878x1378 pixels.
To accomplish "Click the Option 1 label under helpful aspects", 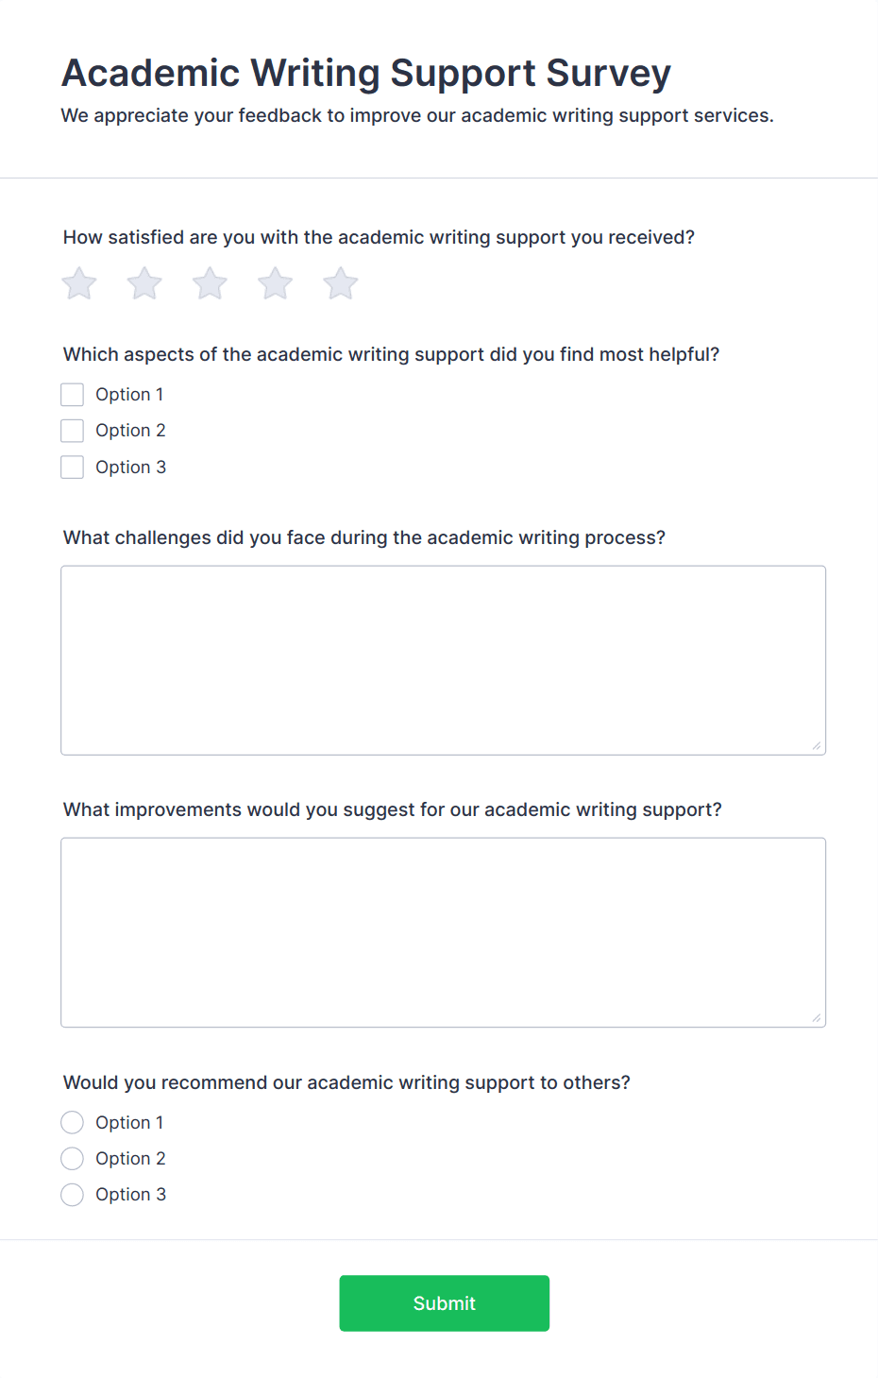I will 129,394.
